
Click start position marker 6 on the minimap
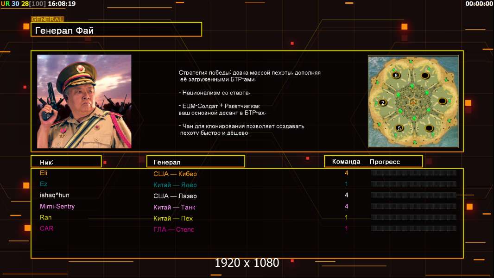tap(396, 75)
